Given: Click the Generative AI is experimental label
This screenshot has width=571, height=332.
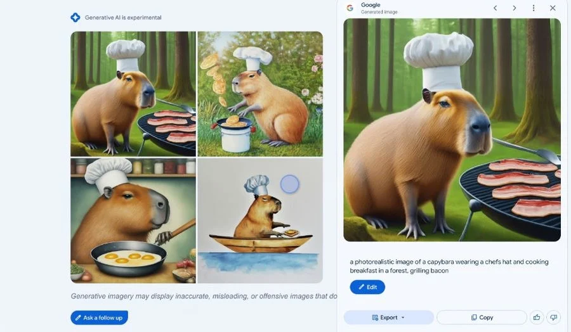Looking at the screenshot, I should pyautogui.click(x=123, y=18).
